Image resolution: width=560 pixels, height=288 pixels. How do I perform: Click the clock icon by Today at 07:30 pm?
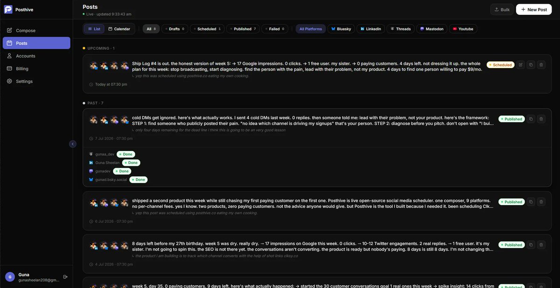click(x=91, y=84)
